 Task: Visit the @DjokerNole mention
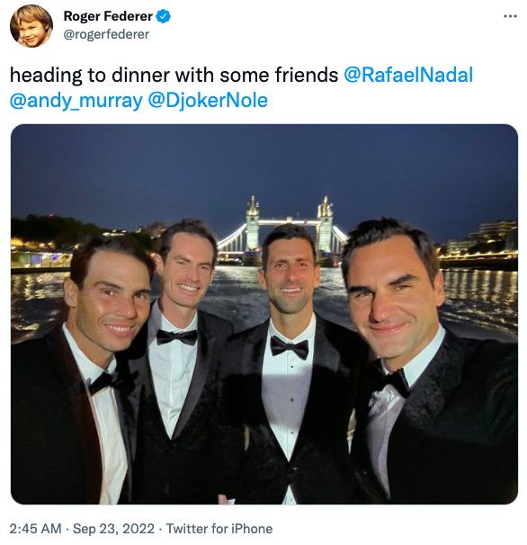coord(208,101)
